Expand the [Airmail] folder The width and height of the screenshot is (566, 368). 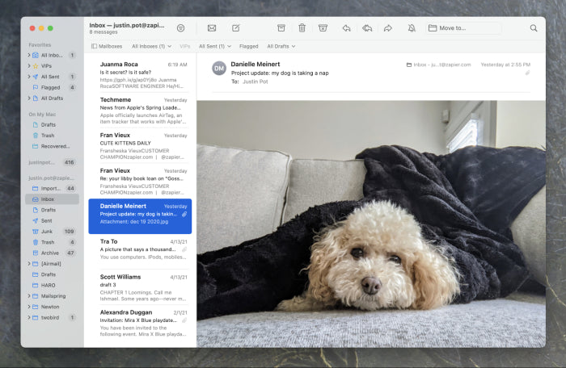point(29,264)
